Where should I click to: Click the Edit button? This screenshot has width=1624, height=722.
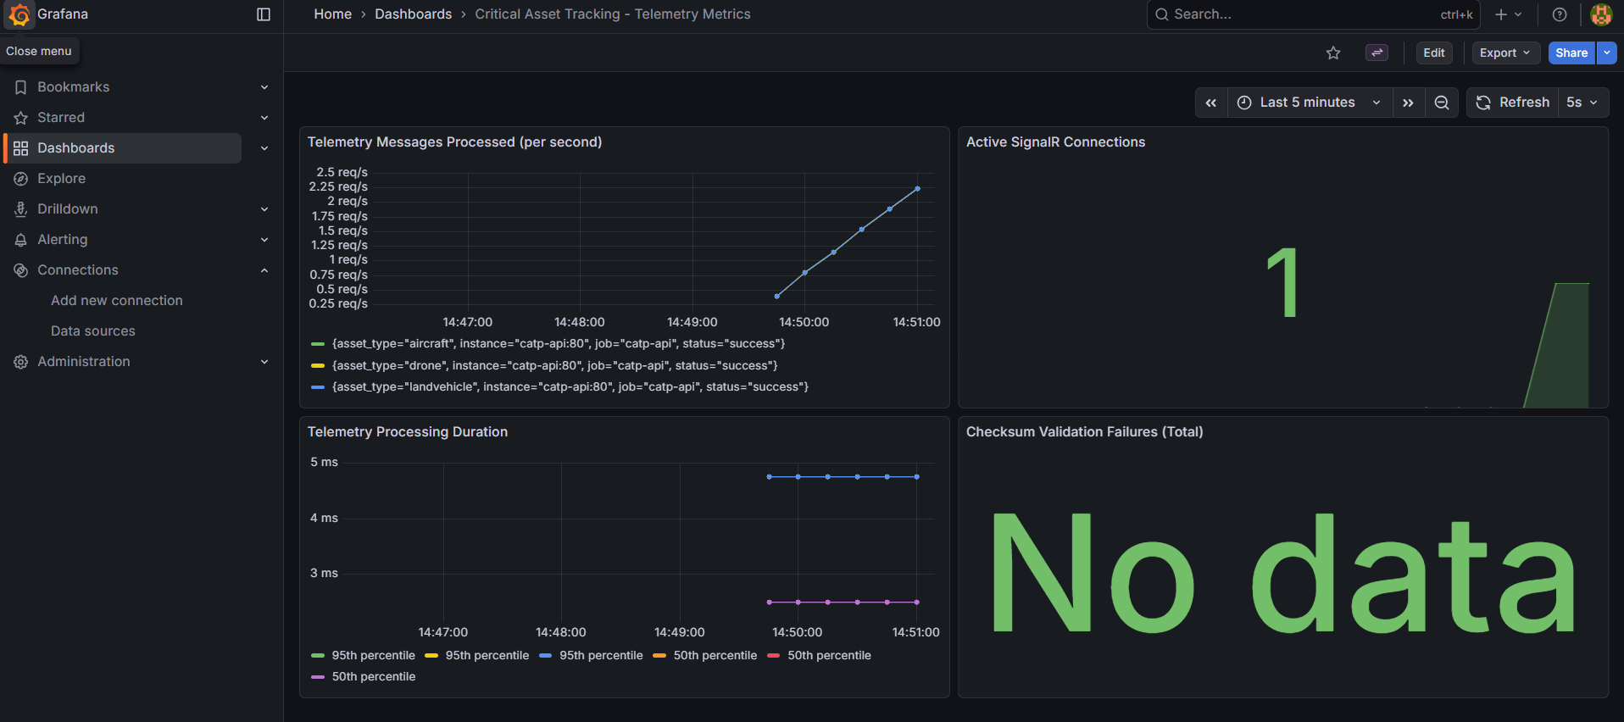coord(1434,53)
